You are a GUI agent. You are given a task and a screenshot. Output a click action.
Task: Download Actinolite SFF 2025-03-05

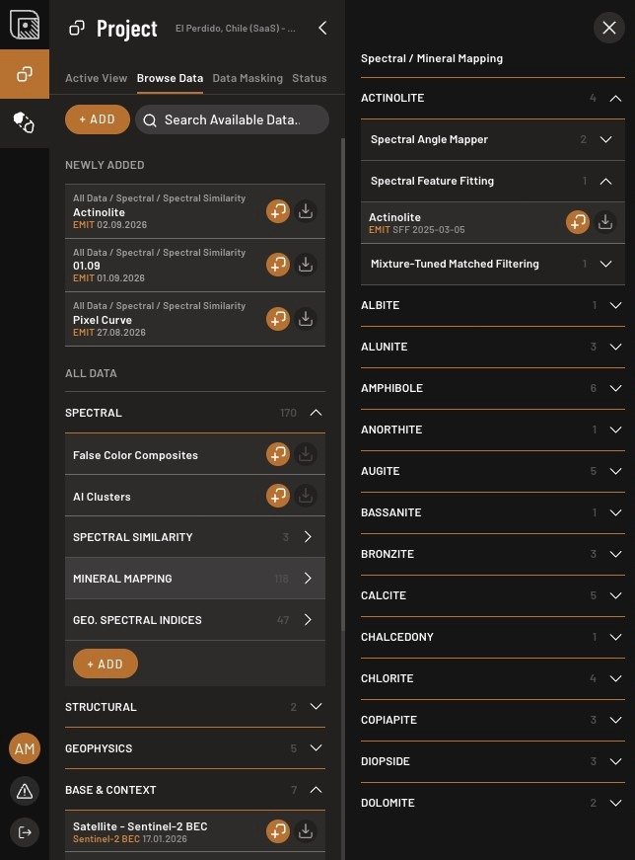click(x=605, y=222)
